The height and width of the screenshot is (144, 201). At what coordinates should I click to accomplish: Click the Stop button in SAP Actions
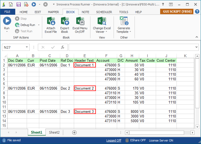(x=21, y=19)
